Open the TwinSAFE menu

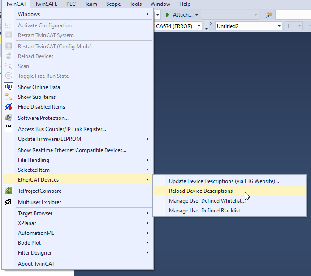pyautogui.click(x=46, y=4)
